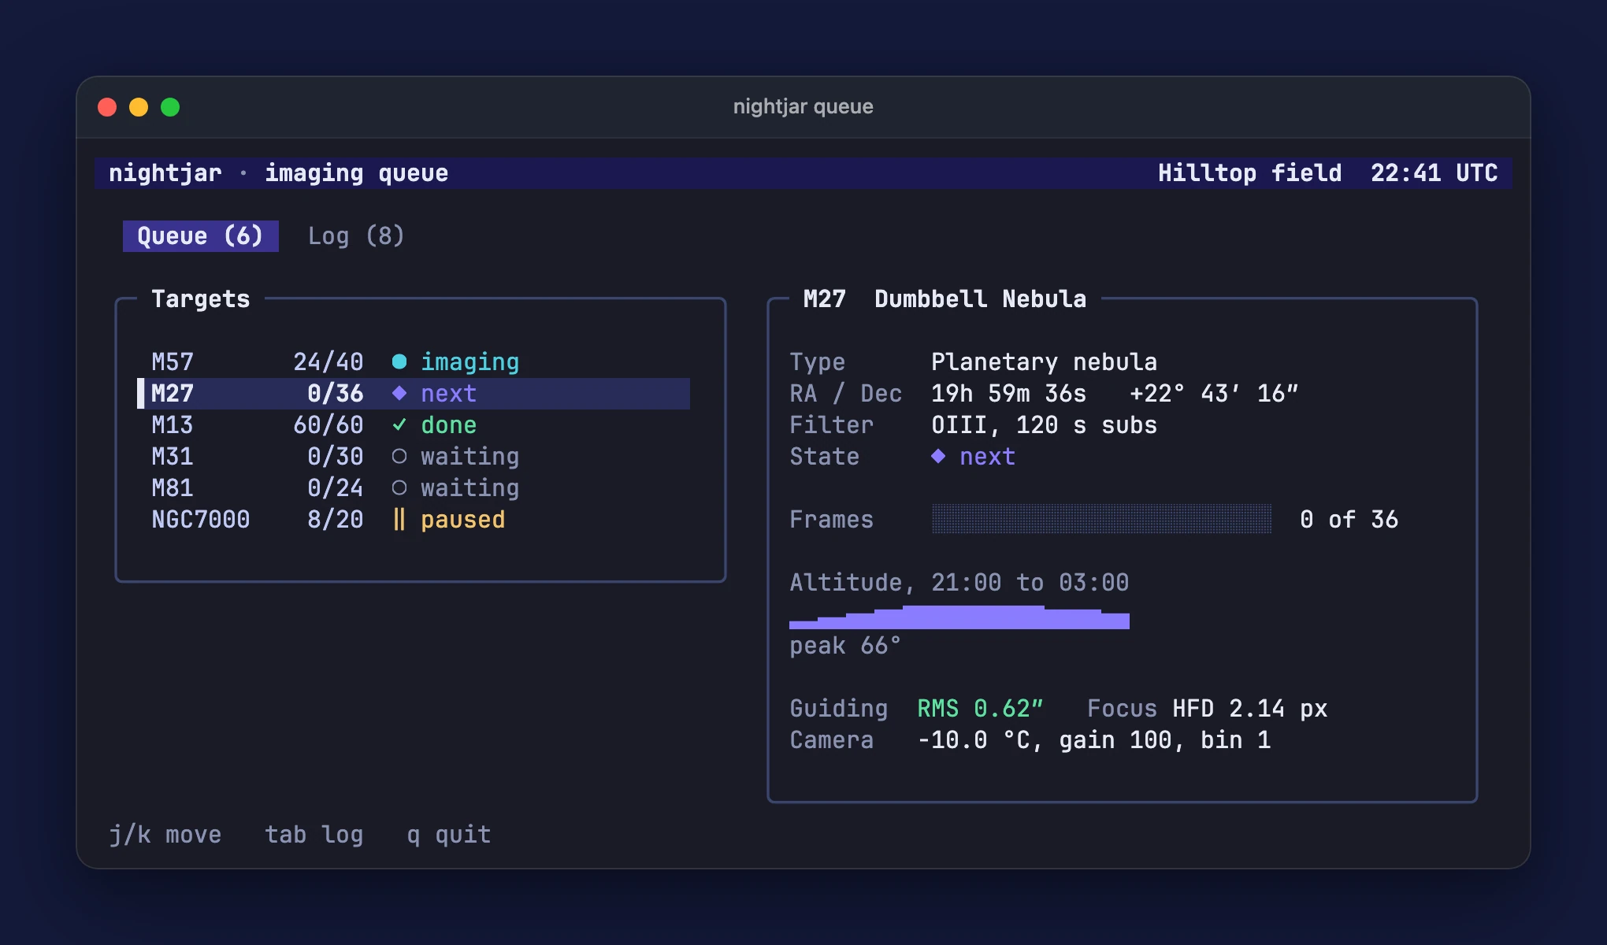Click the 60/60 frame count for M13
The image size is (1607, 945).
coord(328,424)
